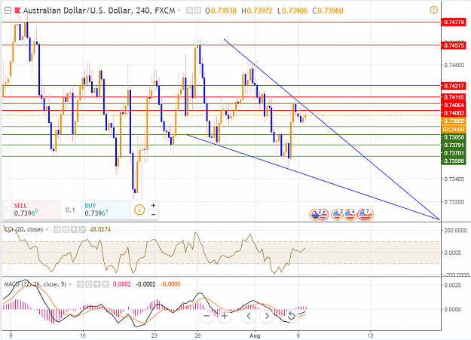This screenshot has height=340, width=471.
Task: Click the US flag event marker labeled 7
Action: click(364, 215)
